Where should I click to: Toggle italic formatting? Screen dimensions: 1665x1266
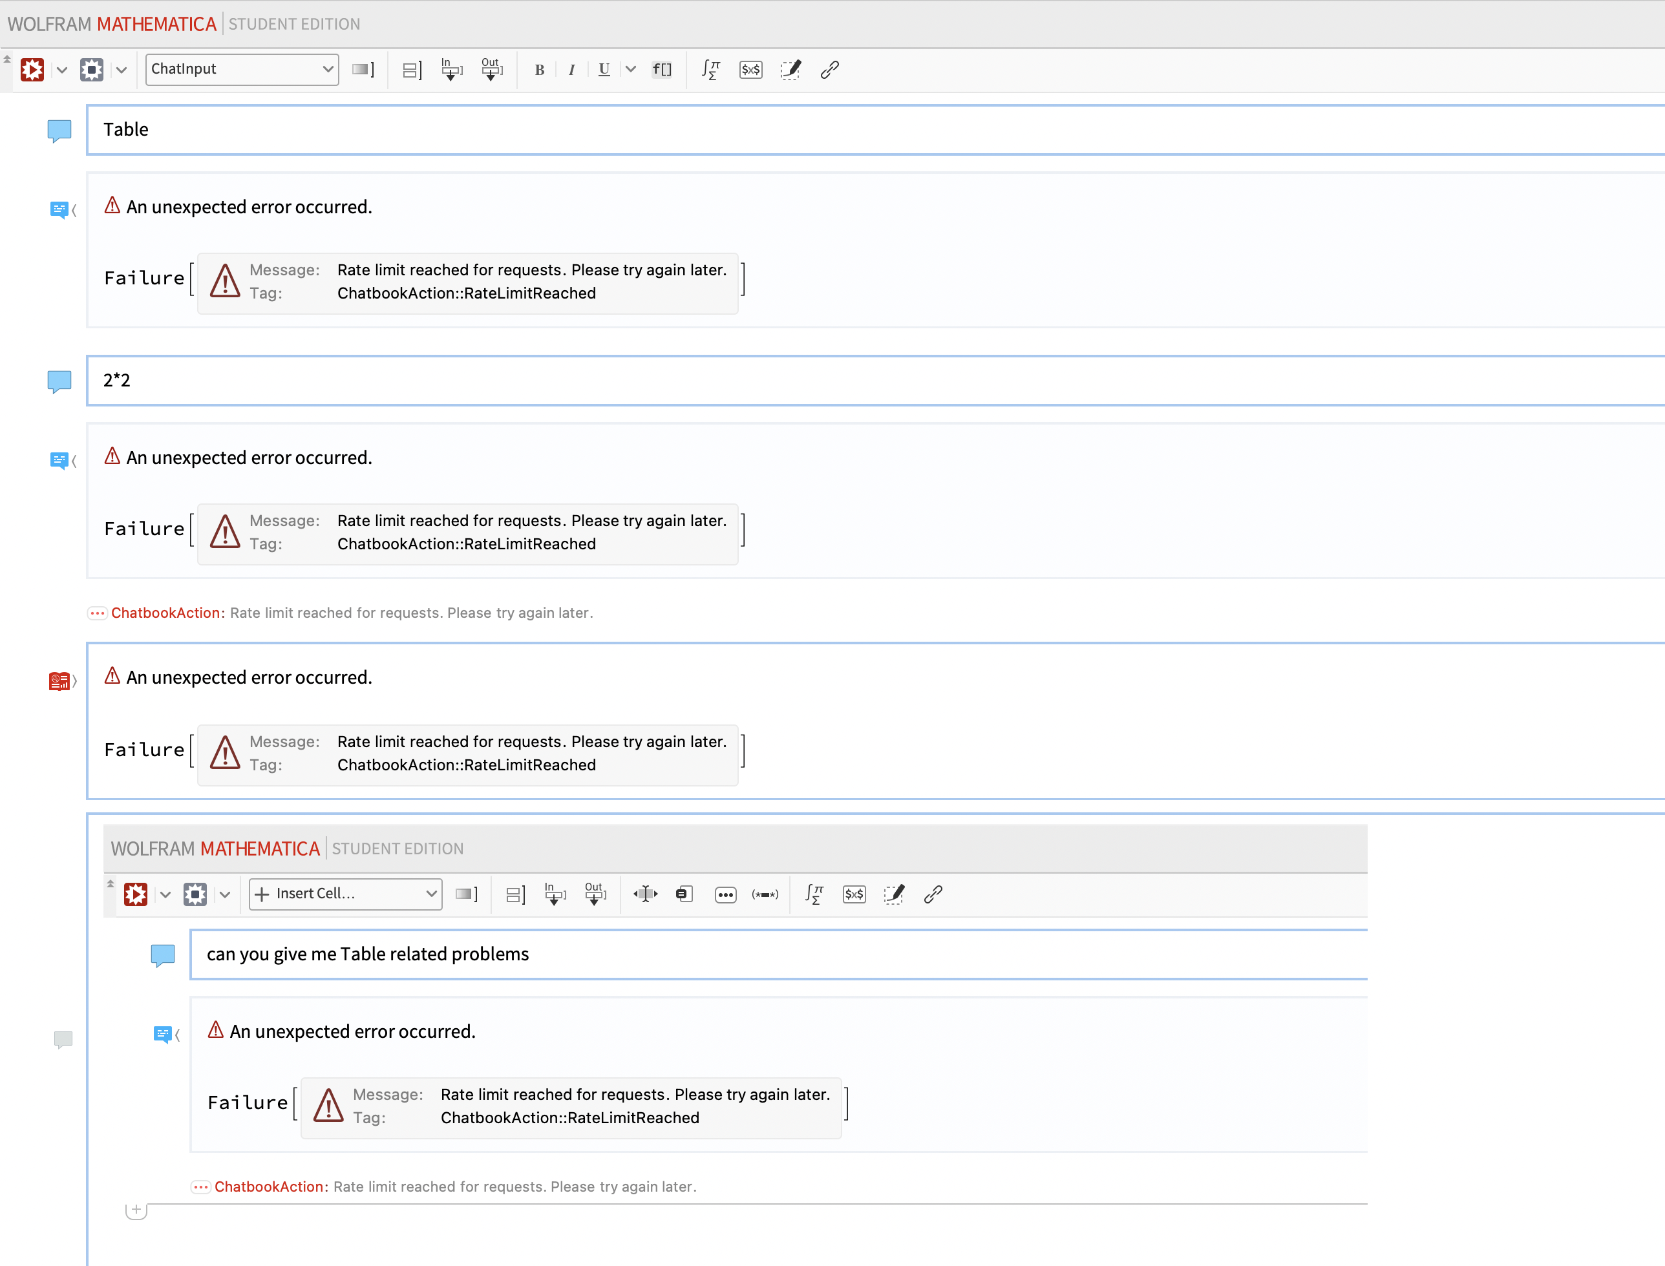tap(572, 70)
